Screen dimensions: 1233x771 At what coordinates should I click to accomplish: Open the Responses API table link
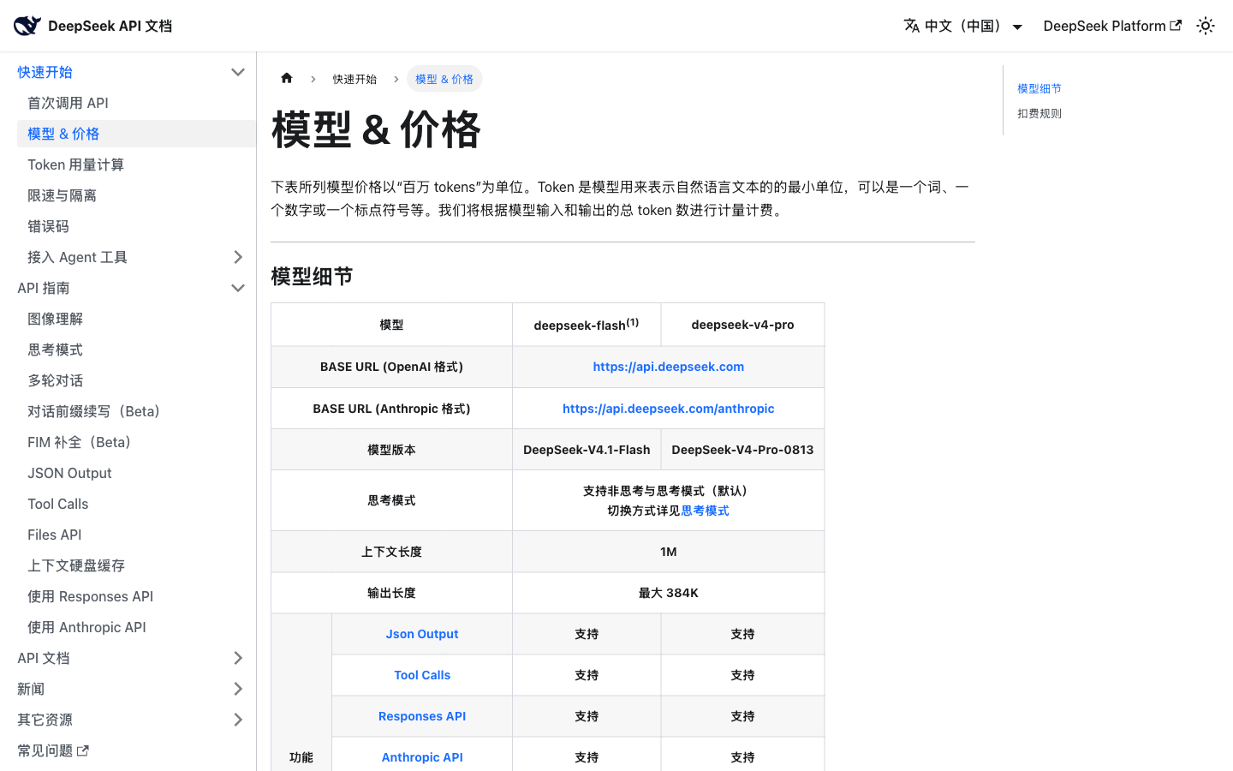[x=422, y=716]
